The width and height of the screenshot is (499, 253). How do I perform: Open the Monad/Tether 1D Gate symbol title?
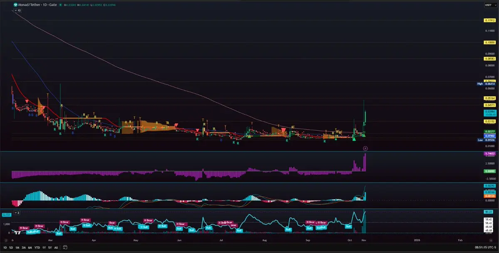[37, 5]
